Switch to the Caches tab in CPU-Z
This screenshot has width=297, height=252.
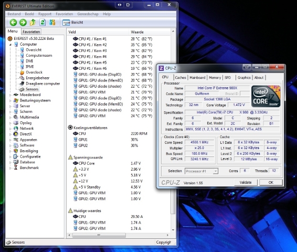181,78
